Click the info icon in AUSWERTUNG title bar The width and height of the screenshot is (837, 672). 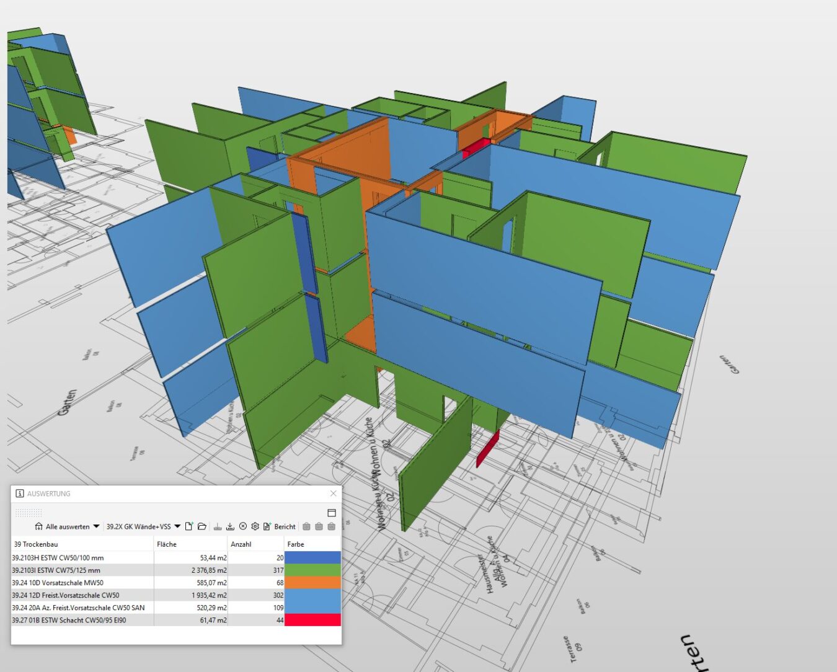(x=20, y=494)
